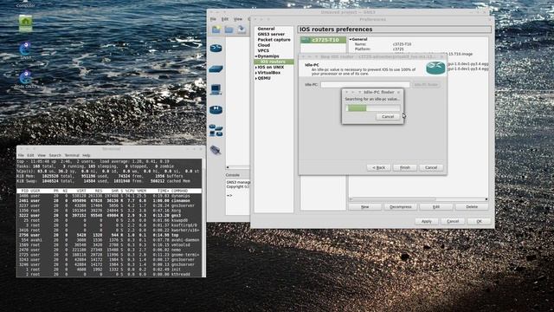
Task: Open the File menu in GNS3 window
Action: point(213,19)
